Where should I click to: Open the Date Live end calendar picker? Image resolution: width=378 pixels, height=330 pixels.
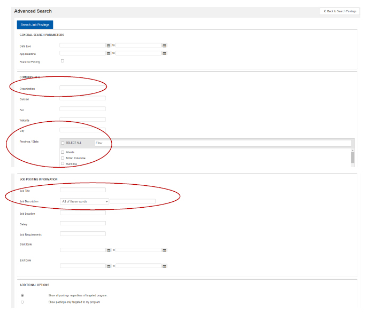(164, 45)
